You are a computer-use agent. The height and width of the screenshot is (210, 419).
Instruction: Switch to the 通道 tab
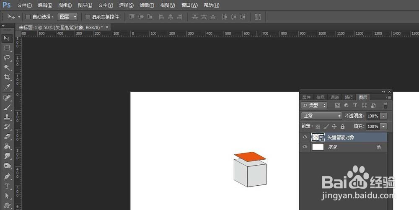tap(334, 97)
